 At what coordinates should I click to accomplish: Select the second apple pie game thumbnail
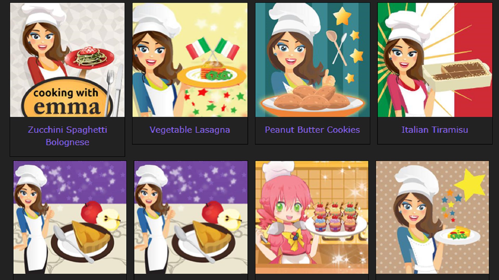point(191,217)
